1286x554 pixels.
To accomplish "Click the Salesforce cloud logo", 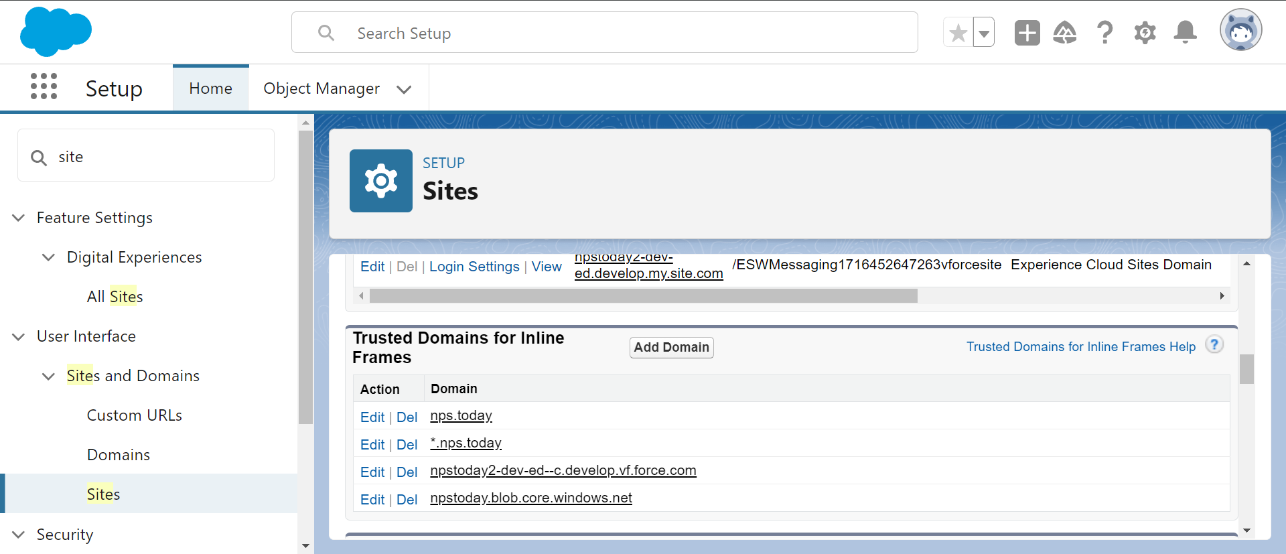I will [56, 31].
